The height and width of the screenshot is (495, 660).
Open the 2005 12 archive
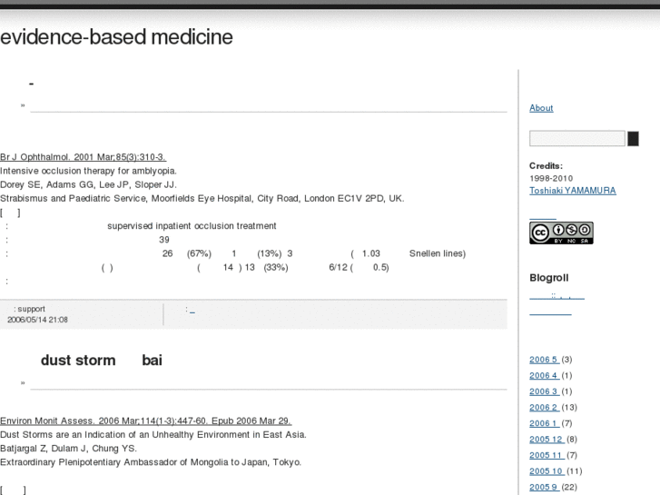547,440
